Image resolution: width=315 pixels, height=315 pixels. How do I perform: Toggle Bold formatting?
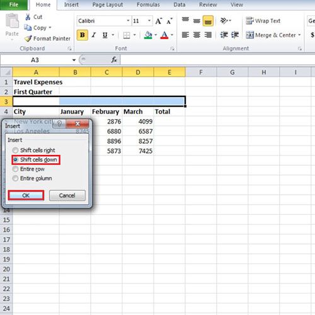click(x=83, y=35)
